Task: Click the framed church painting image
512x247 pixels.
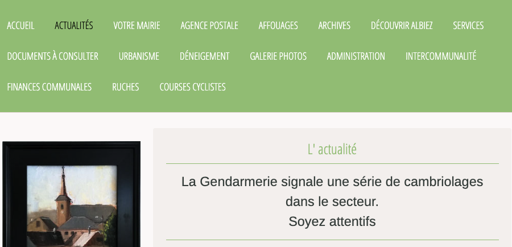Action: 72,194
